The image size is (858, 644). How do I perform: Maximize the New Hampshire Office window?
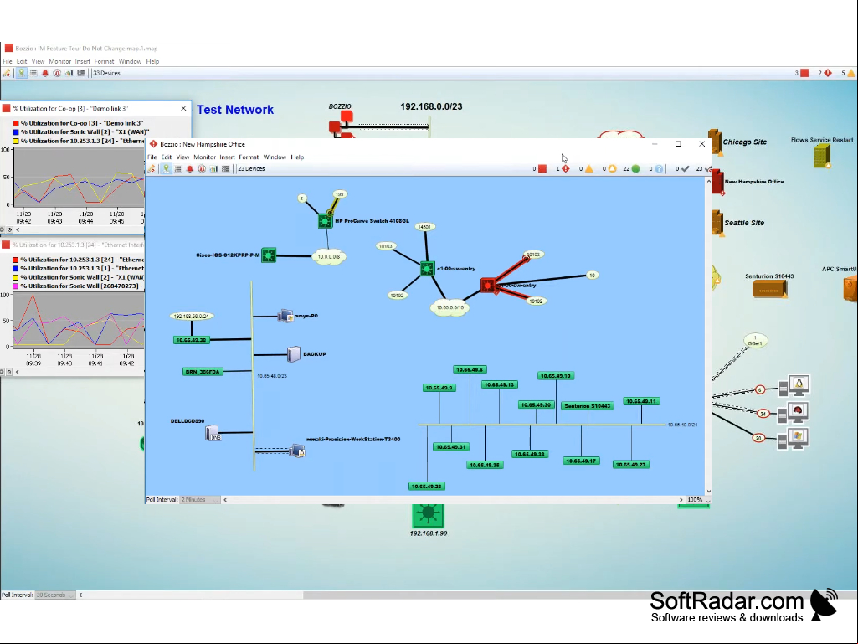(x=678, y=144)
